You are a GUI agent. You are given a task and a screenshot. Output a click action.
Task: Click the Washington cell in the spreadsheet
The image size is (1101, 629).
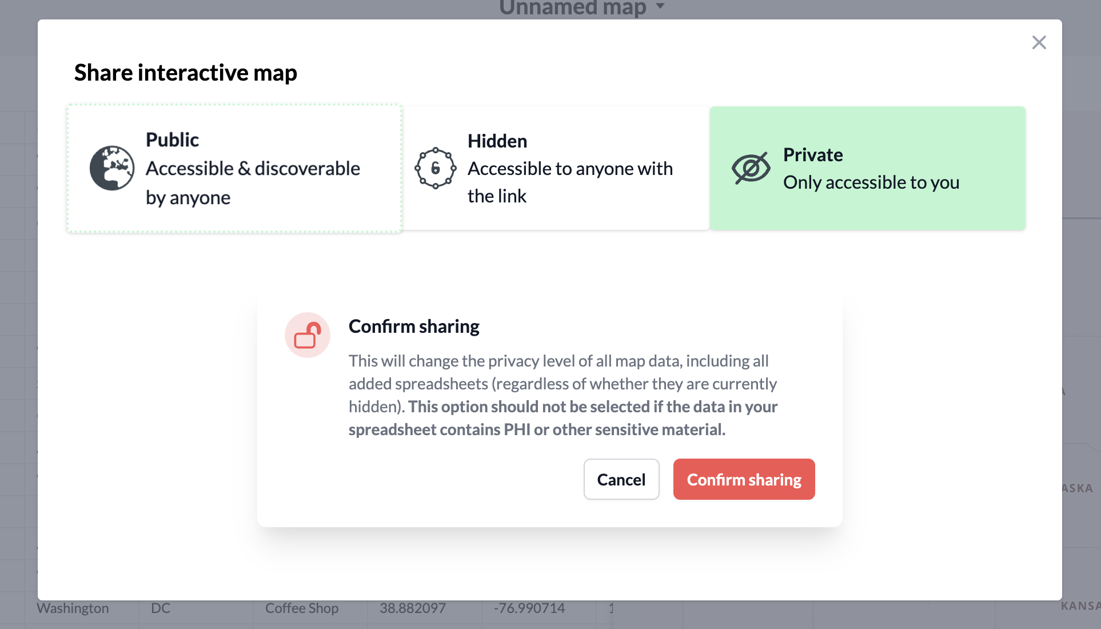click(73, 608)
